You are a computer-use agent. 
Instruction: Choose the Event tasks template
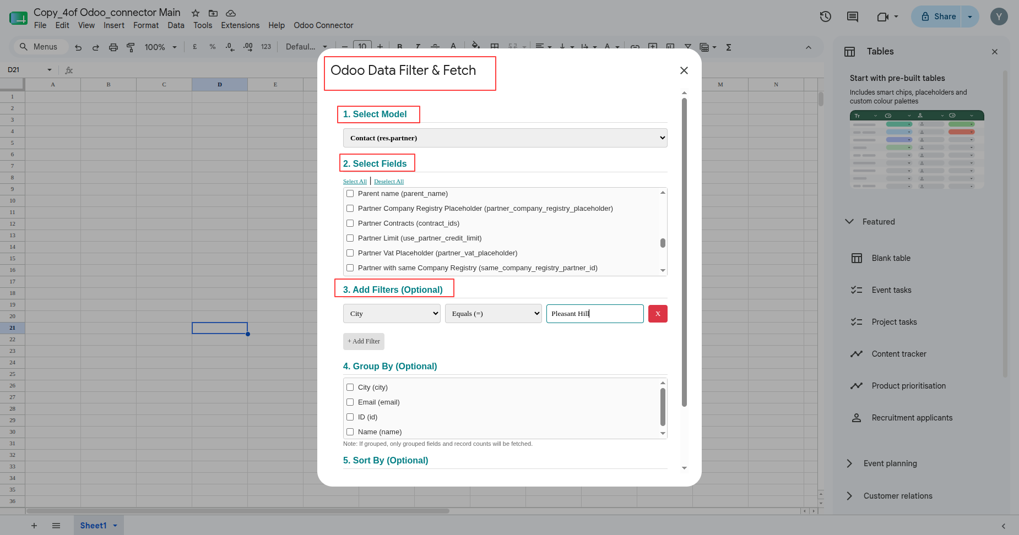(891, 290)
